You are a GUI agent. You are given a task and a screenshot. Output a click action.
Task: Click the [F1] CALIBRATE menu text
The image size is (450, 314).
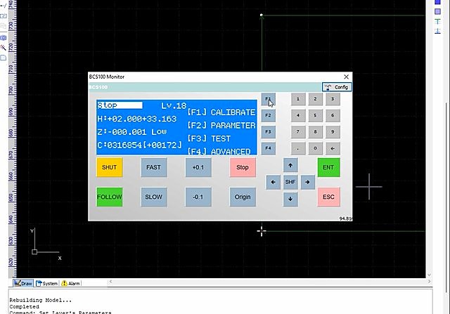point(221,112)
